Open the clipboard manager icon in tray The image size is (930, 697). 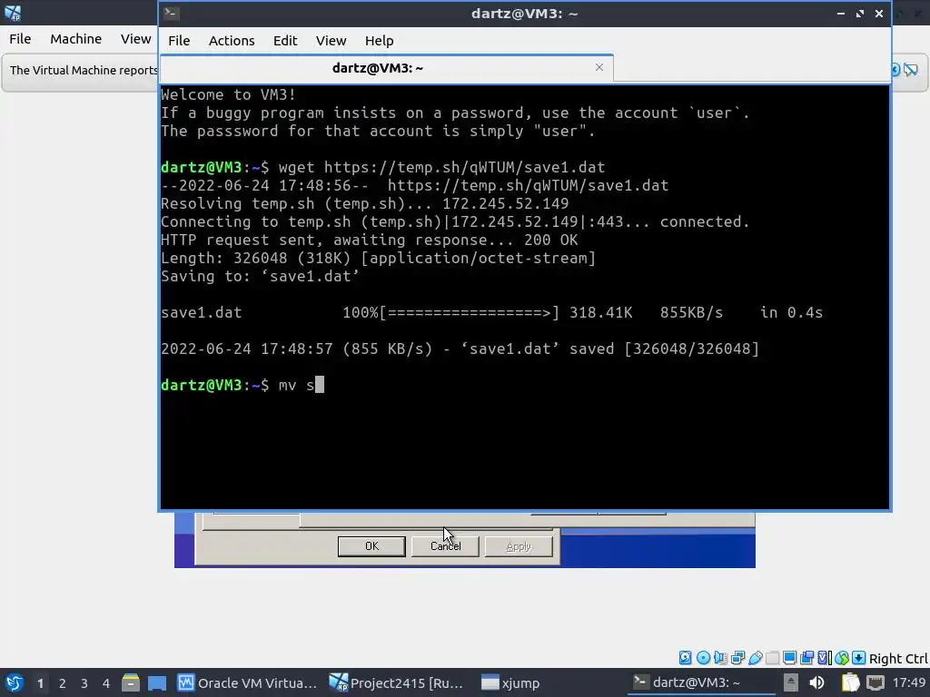(x=850, y=682)
